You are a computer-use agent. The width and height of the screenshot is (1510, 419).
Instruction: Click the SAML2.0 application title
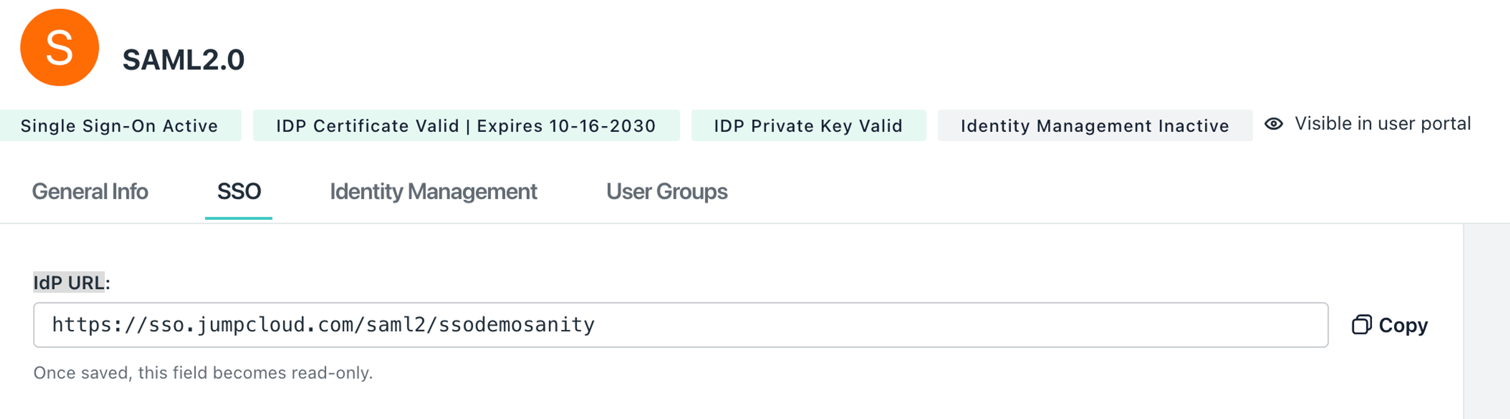coord(184,60)
